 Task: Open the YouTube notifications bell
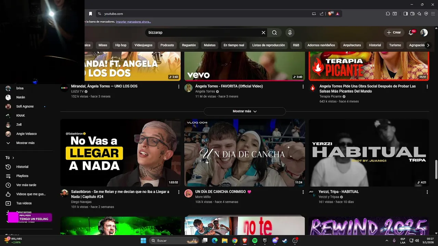point(411,32)
